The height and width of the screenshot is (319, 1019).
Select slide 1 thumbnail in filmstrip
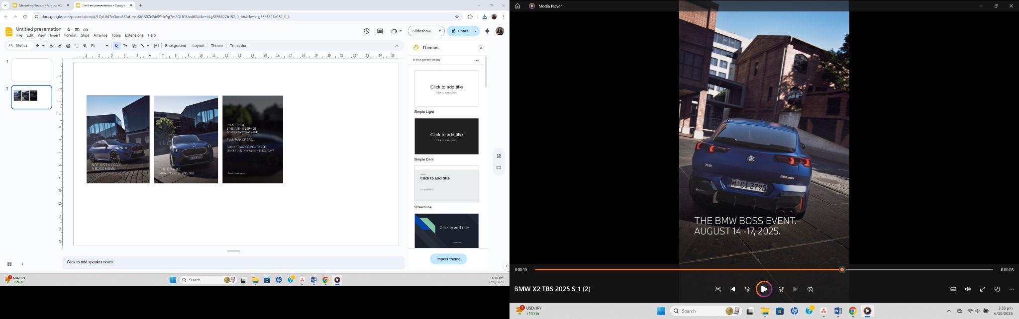click(x=31, y=70)
